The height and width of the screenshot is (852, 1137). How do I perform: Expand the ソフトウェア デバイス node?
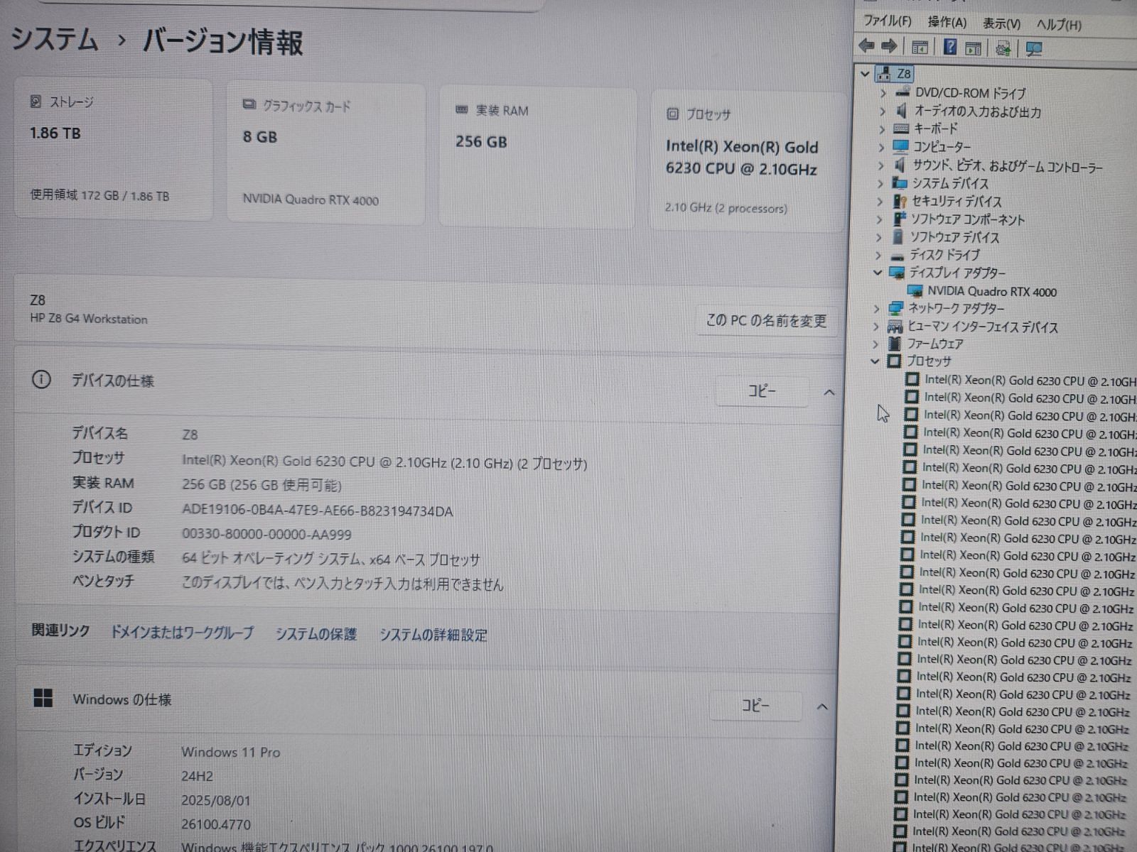(879, 237)
